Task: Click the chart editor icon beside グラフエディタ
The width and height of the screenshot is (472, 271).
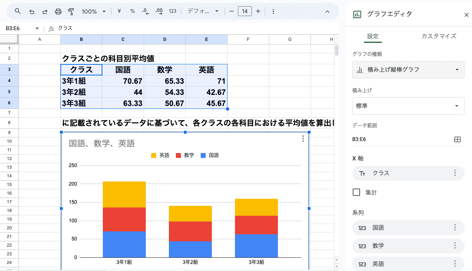Action: (x=357, y=14)
